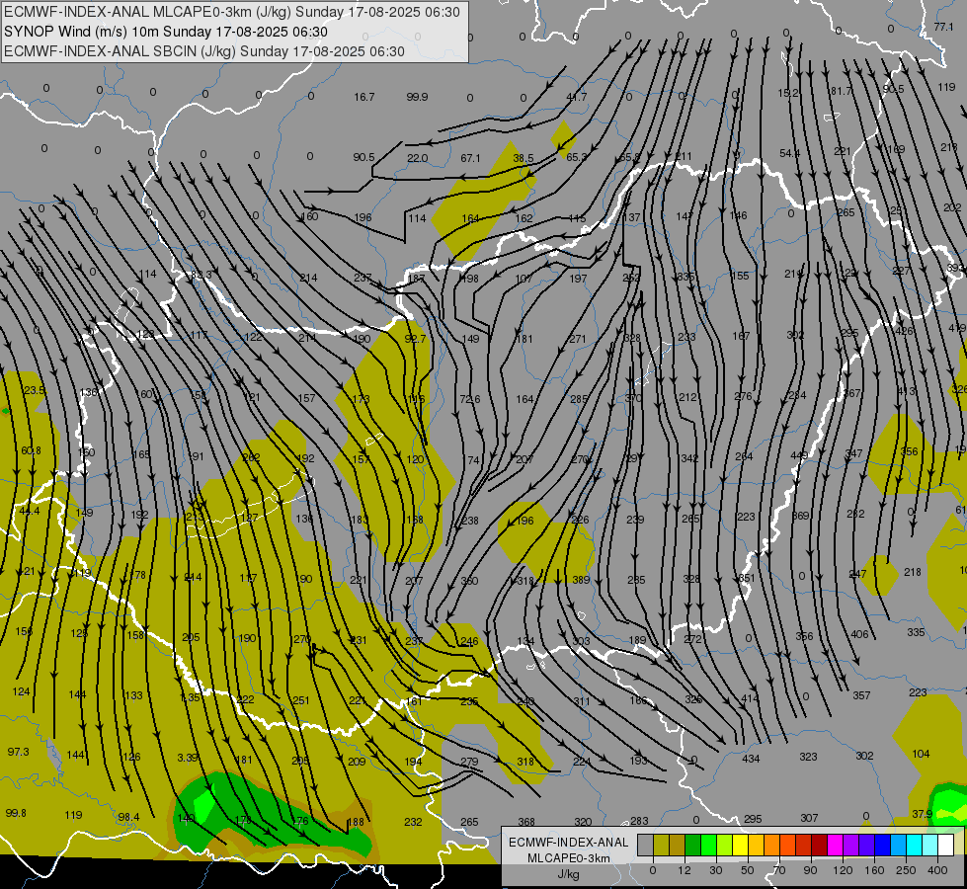
Task: Click the white swatch ending the scale
Action: pos(945,845)
